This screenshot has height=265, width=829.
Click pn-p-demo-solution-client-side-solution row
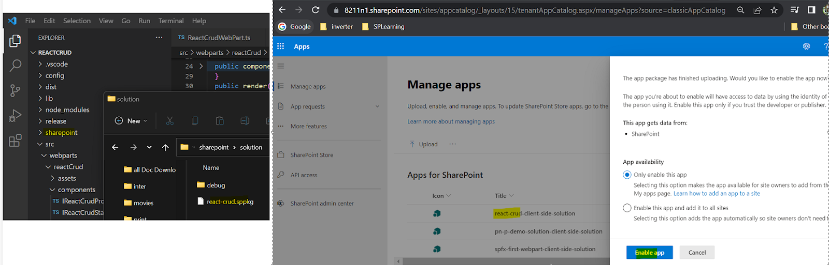[548, 231]
